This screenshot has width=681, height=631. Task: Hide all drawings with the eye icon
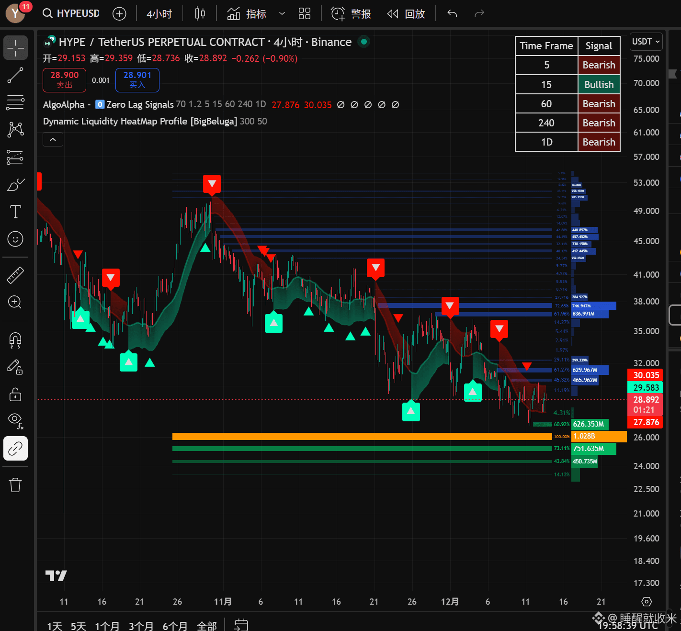coord(15,421)
